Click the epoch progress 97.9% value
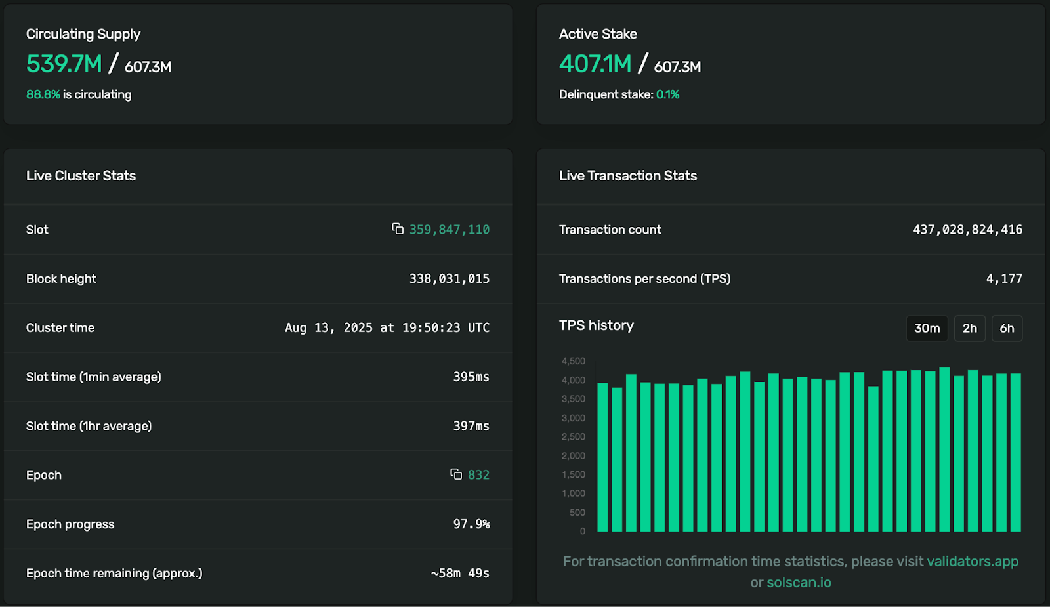1050x607 pixels. click(471, 524)
